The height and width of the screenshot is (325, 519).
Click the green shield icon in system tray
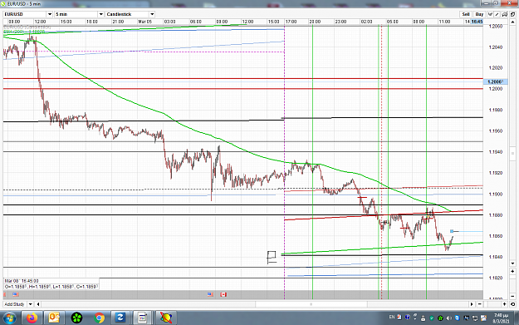432,318
